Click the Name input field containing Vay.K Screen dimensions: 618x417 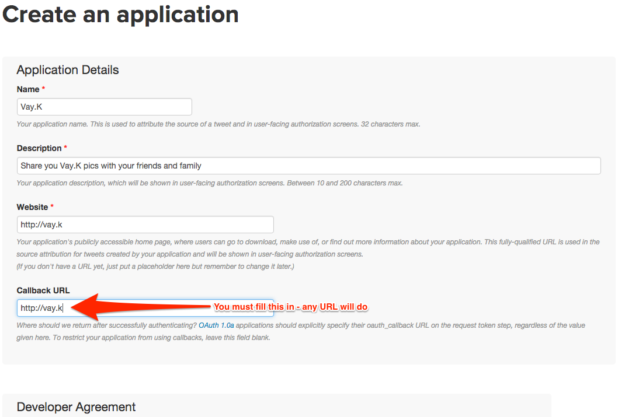104,107
